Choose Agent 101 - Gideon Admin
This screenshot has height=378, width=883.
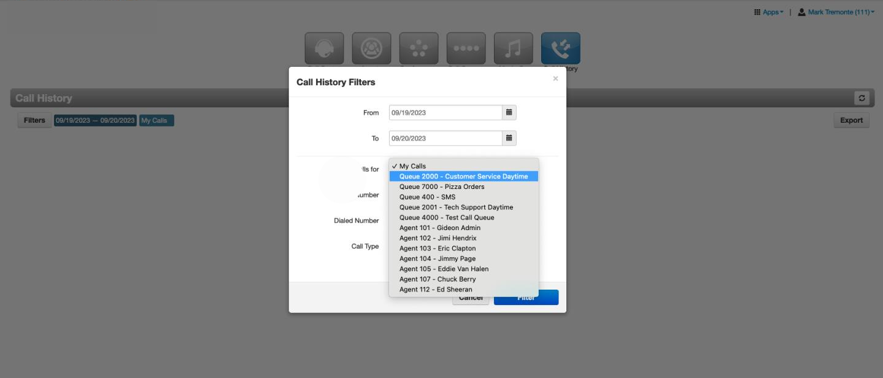(x=463, y=228)
